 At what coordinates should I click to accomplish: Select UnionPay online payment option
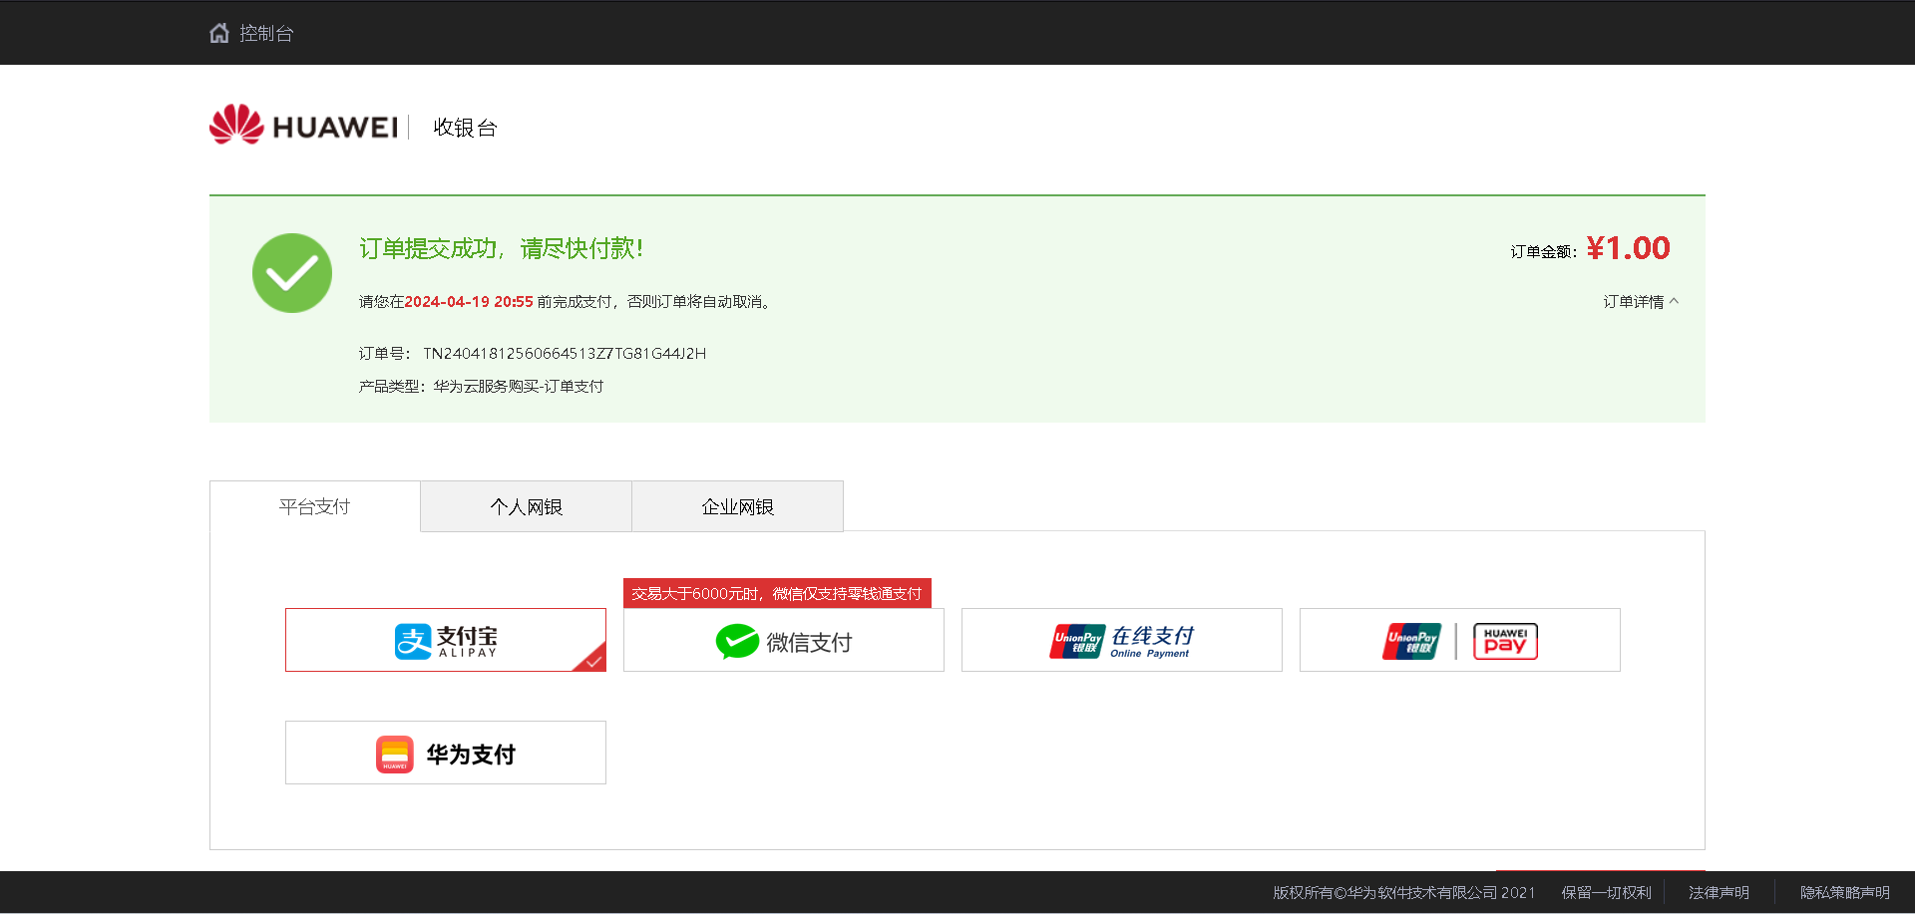click(x=1121, y=640)
